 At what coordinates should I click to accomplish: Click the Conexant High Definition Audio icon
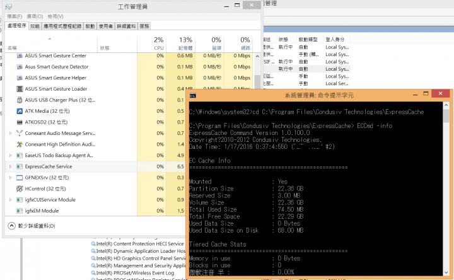(x=20, y=144)
